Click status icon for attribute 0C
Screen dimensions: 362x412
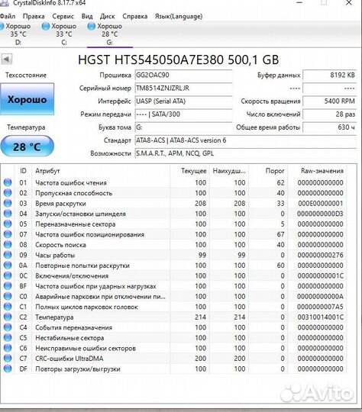point(8,275)
